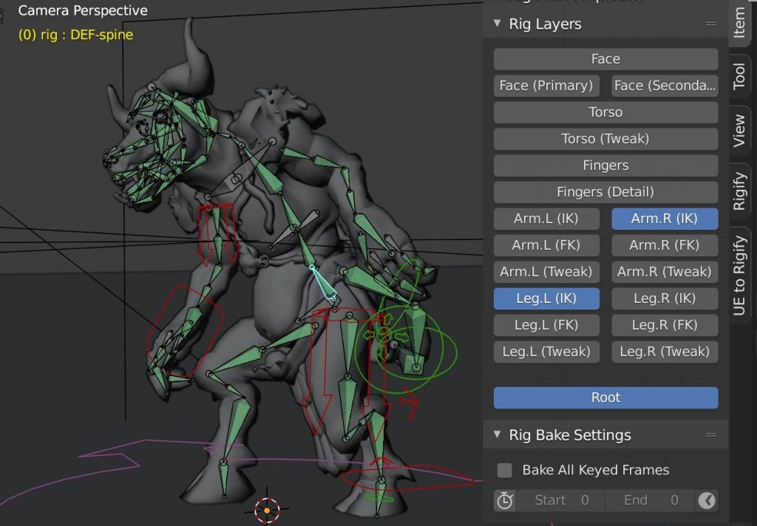Turn on the Leg.R (FK) layer

[x=665, y=325]
